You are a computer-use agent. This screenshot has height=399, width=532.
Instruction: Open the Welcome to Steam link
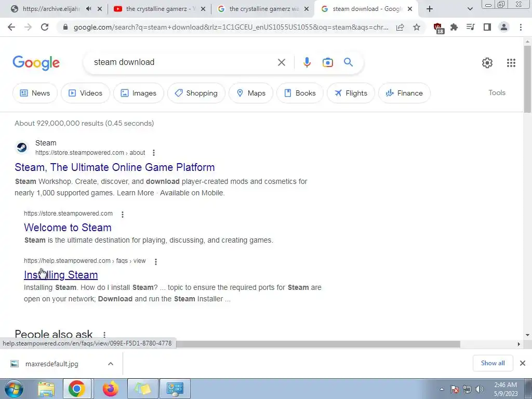[68, 228]
